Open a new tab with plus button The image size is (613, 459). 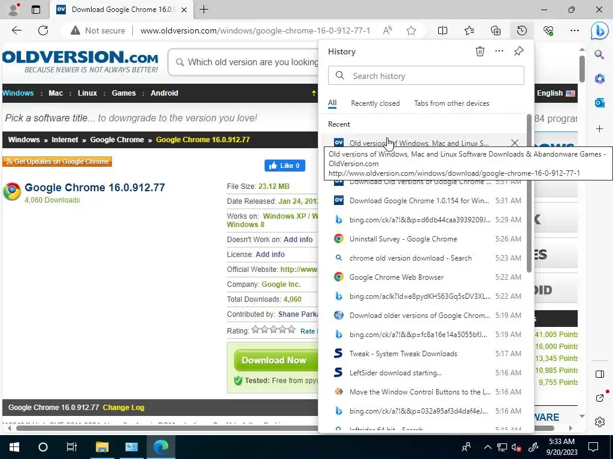pyautogui.click(x=204, y=10)
